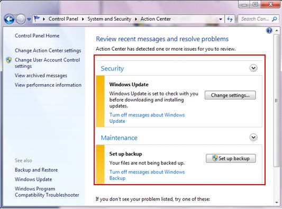The height and width of the screenshot is (209, 282).
Task: Select System and Security breadcrumb
Action: tap(109, 19)
